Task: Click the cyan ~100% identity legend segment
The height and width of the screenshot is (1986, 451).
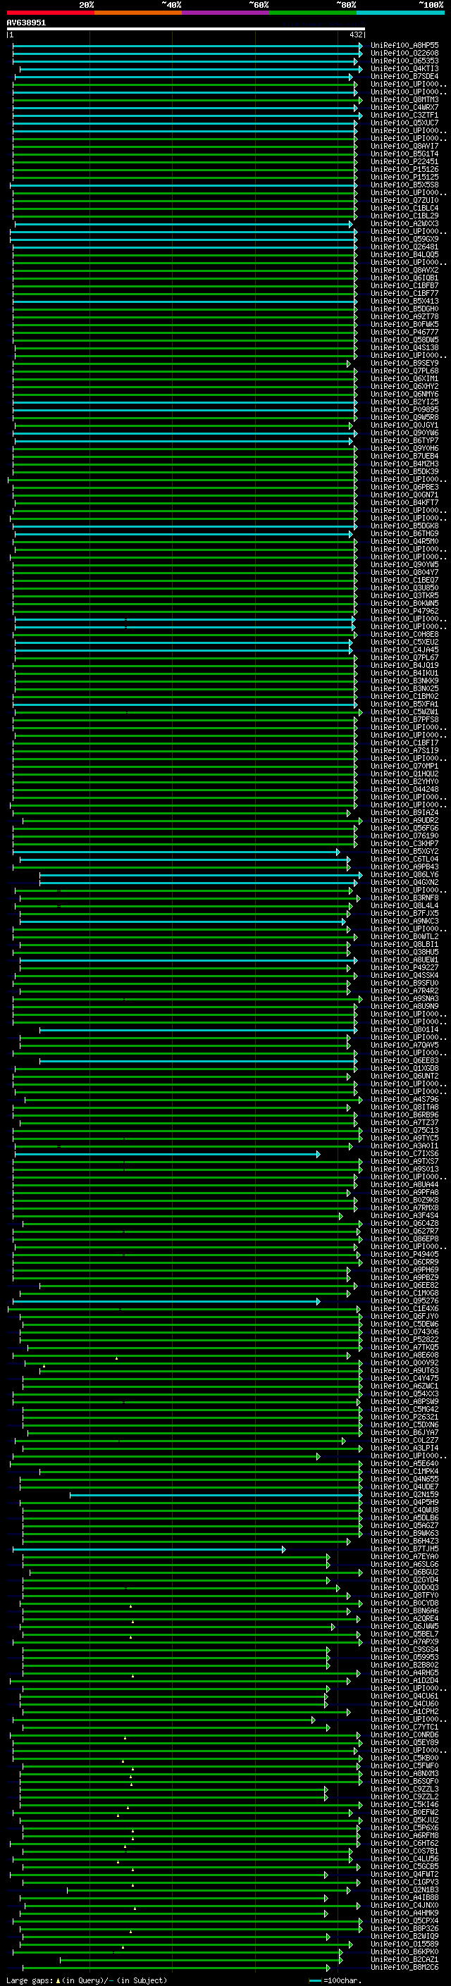Action: pyautogui.click(x=400, y=13)
